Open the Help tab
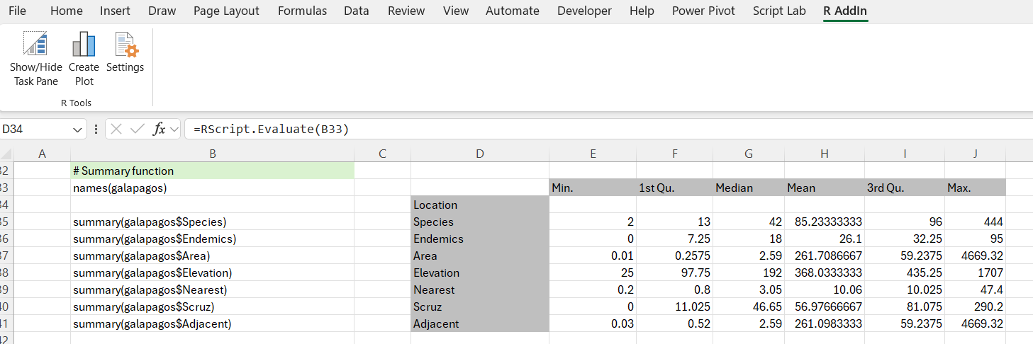 [642, 11]
